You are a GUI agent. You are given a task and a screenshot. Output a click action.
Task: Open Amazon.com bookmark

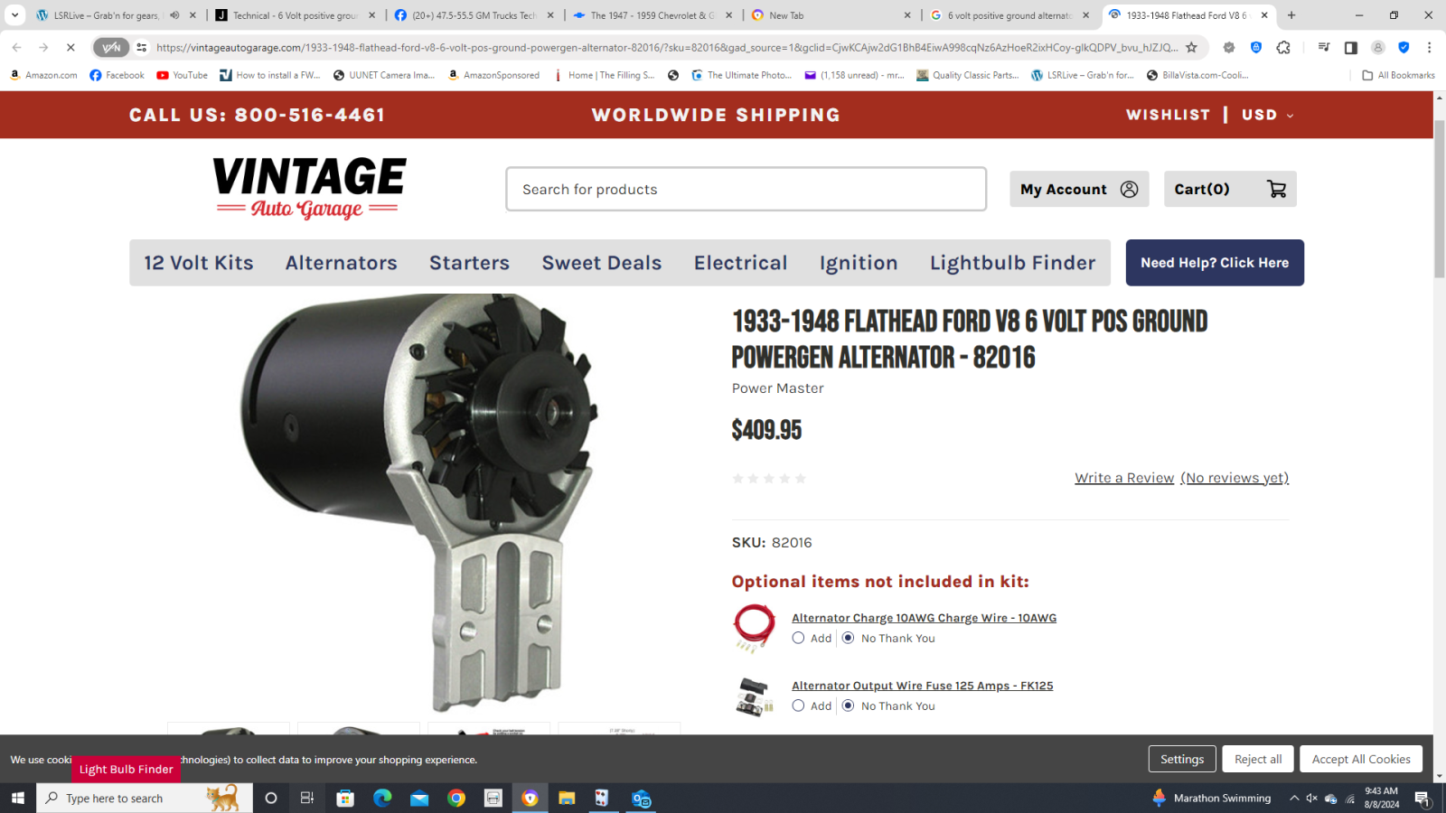(43, 75)
